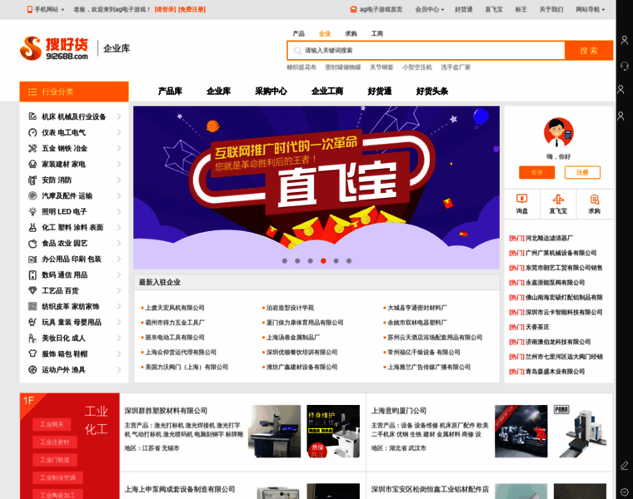The image size is (633, 499).
Task: Click the diamond icon beside 工艺品 百货
Action: click(32, 290)
